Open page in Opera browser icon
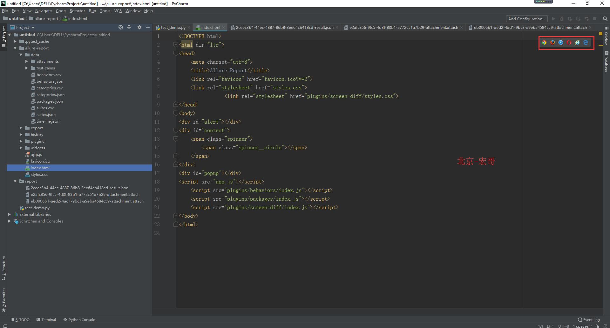610x328 pixels. 569,42
